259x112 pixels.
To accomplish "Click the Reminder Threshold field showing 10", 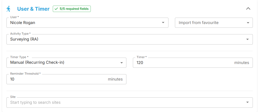I will coord(66,79).
